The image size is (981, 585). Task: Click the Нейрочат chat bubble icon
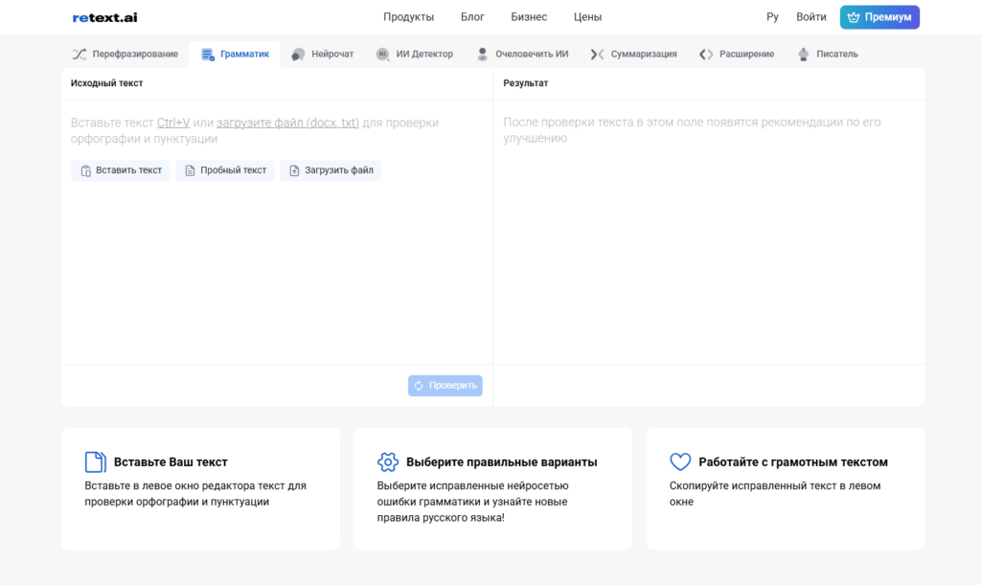click(299, 55)
